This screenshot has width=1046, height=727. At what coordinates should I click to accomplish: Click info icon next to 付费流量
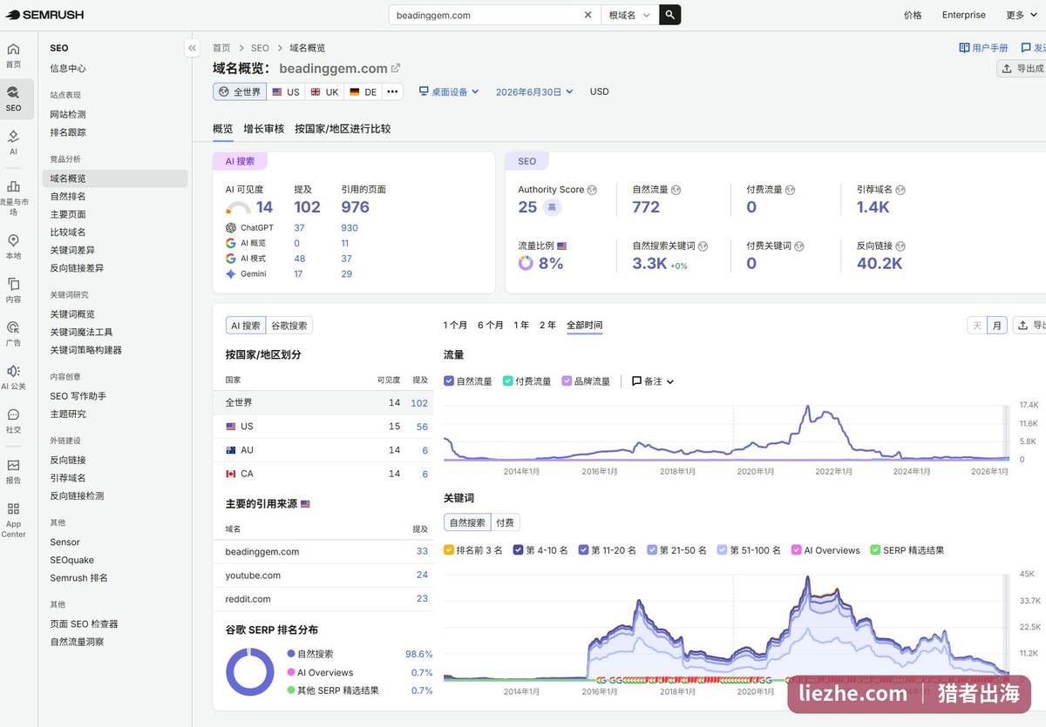coord(790,190)
